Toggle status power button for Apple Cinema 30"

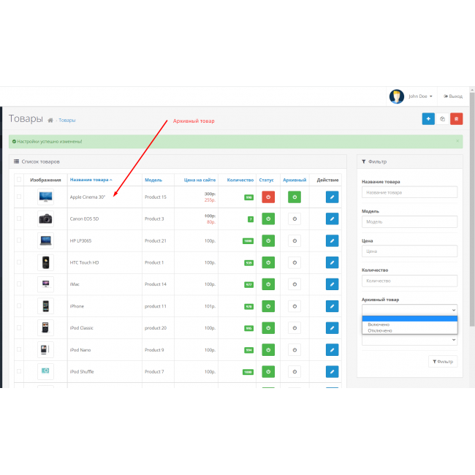(x=267, y=197)
